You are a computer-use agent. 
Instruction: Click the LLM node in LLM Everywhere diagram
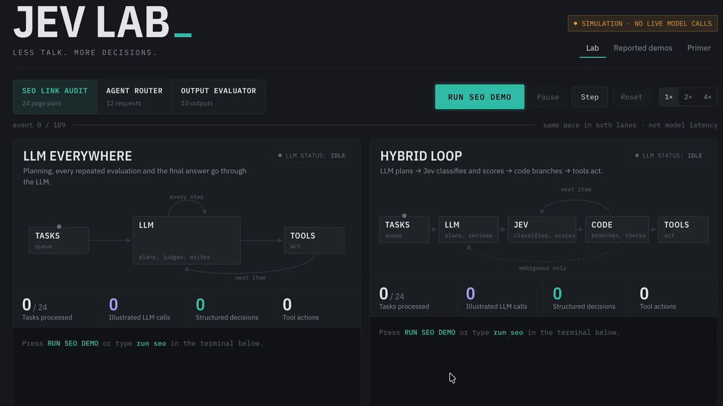186,241
